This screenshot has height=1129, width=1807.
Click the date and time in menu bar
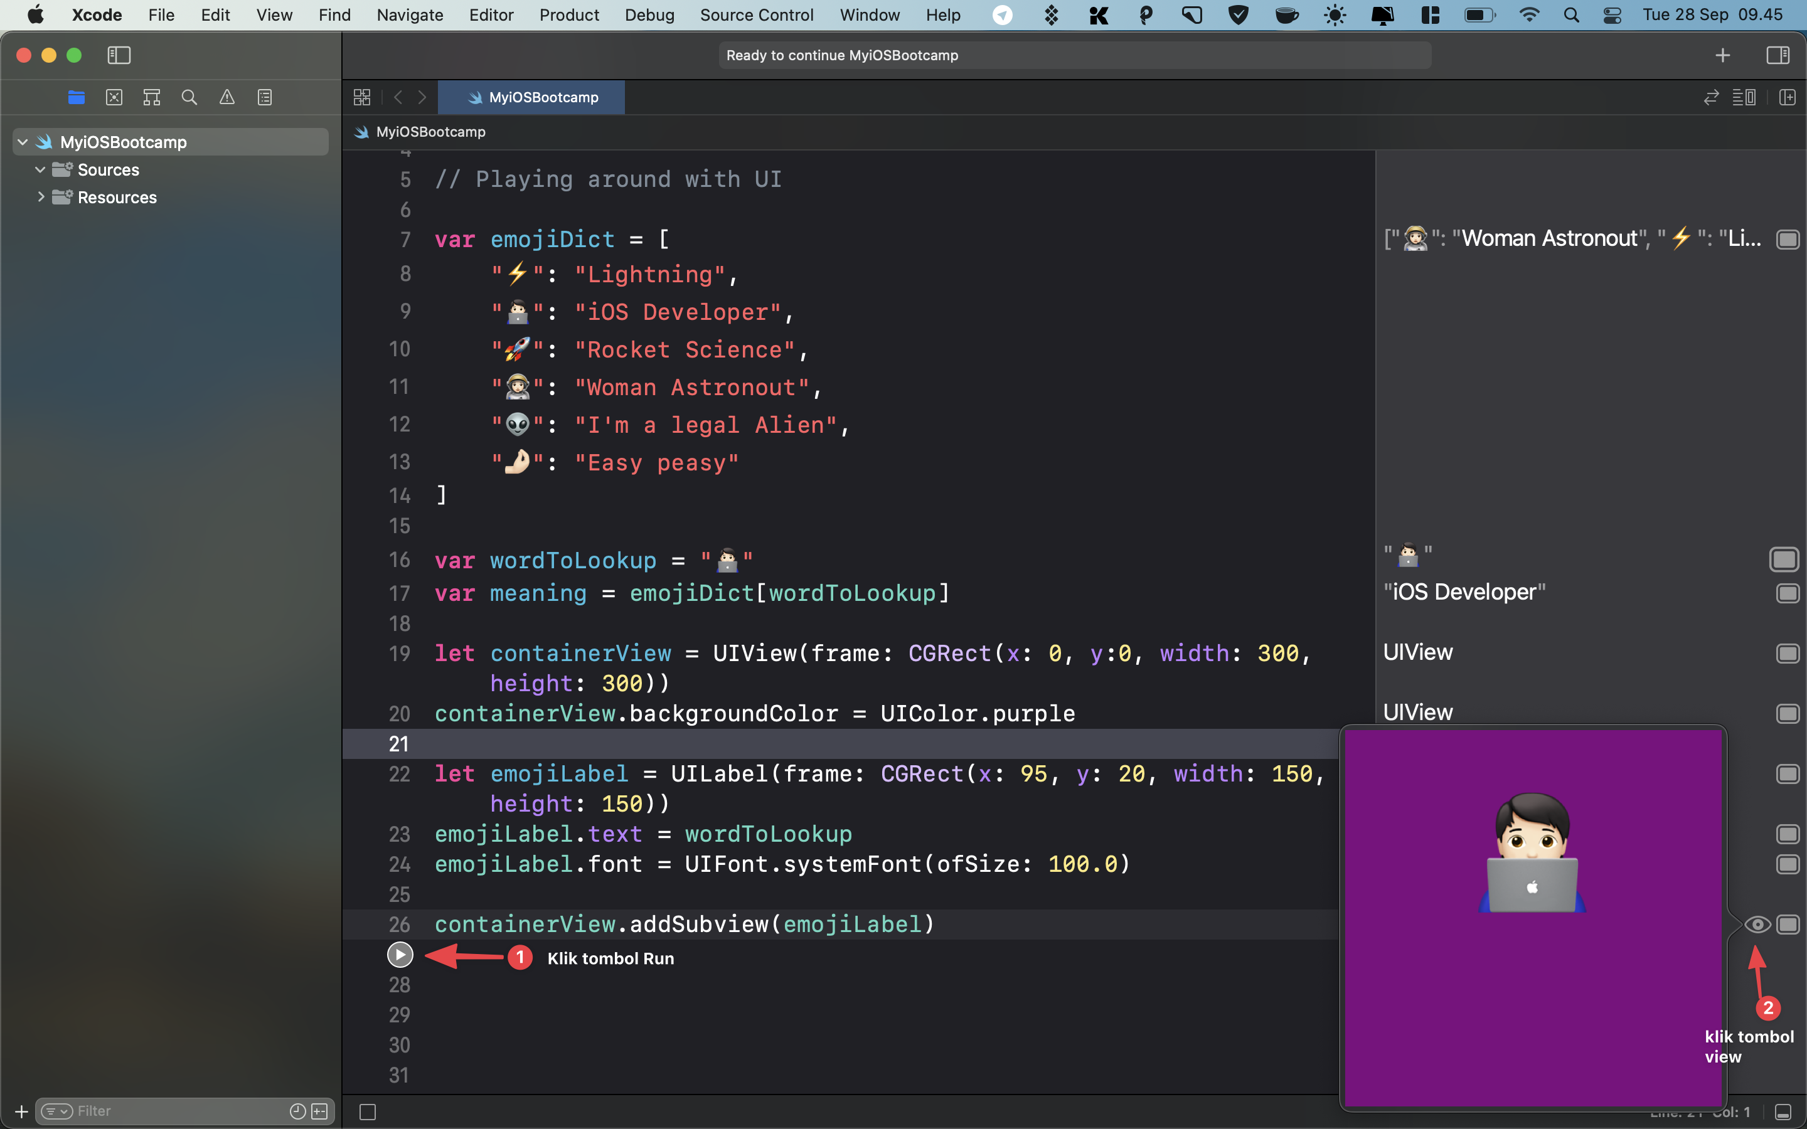point(1712,15)
